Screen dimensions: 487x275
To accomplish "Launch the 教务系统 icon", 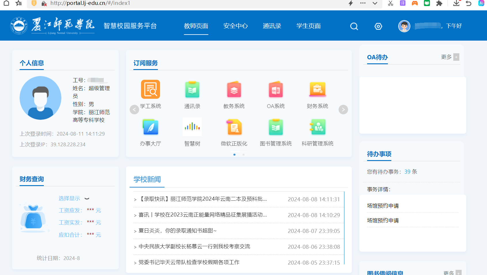I will coord(234,90).
